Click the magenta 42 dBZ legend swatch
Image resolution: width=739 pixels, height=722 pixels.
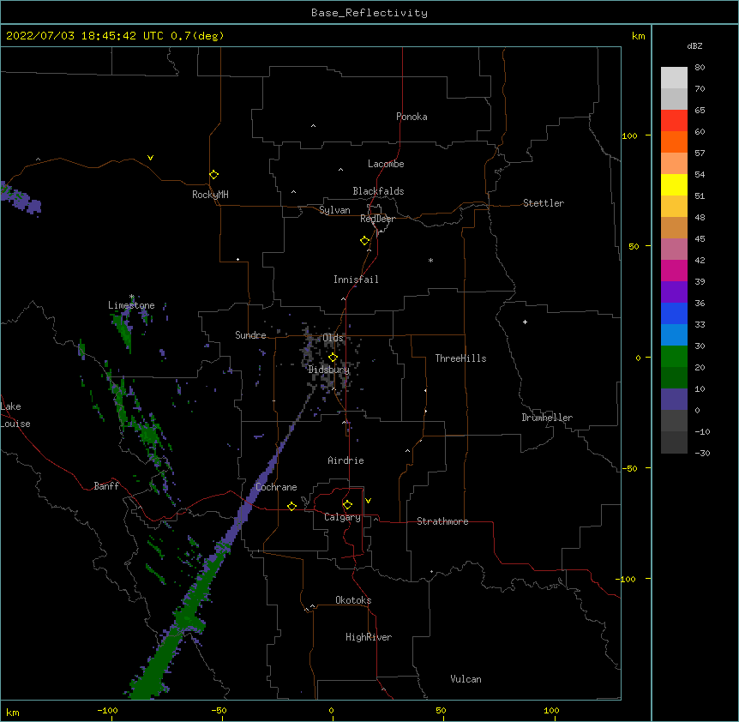(674, 270)
